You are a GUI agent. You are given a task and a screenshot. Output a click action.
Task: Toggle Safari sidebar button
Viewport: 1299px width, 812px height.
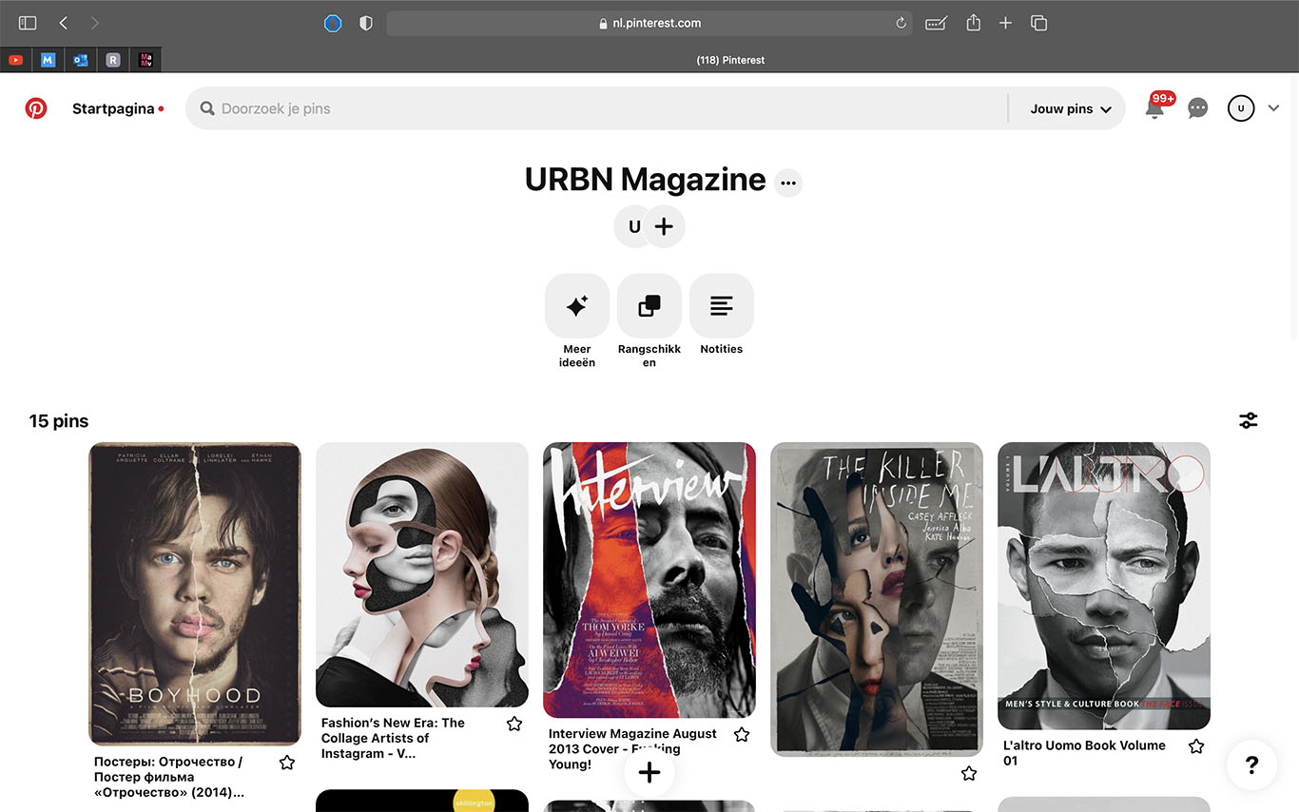[28, 23]
